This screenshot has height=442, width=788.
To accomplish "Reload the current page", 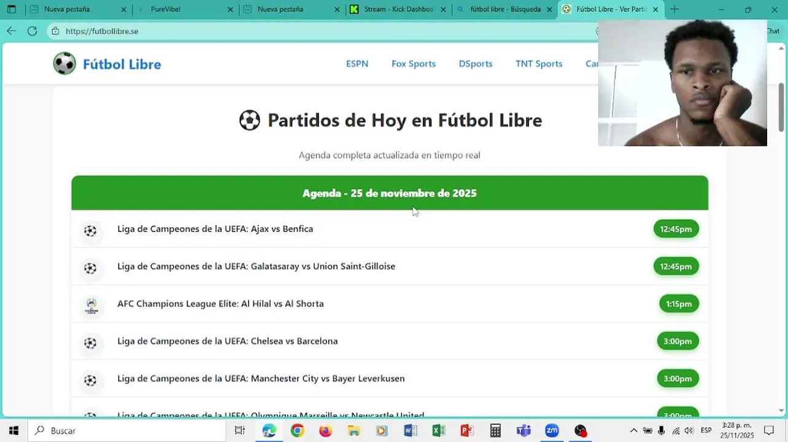I will coord(32,31).
